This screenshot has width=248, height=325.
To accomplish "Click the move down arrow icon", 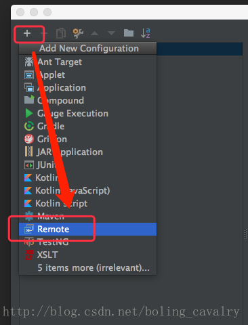I will [111, 33].
